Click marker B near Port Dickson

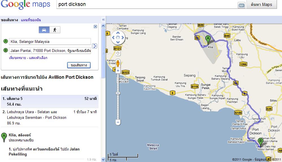[x=261, y=141]
